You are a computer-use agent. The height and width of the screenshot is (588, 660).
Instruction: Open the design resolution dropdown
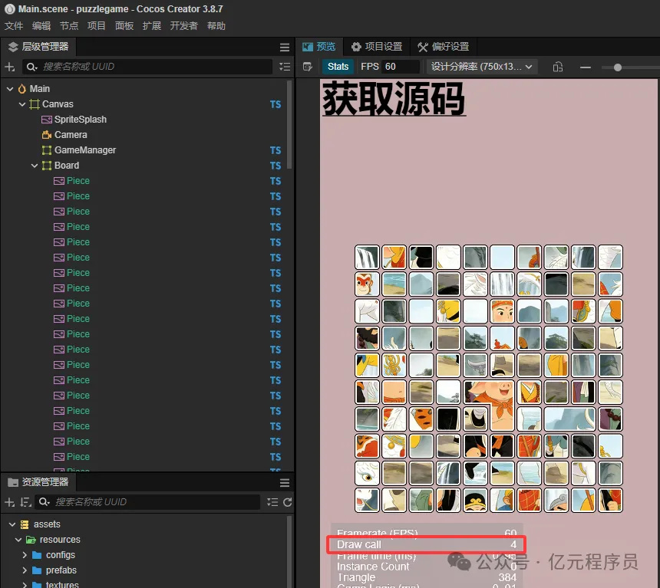[x=481, y=67]
